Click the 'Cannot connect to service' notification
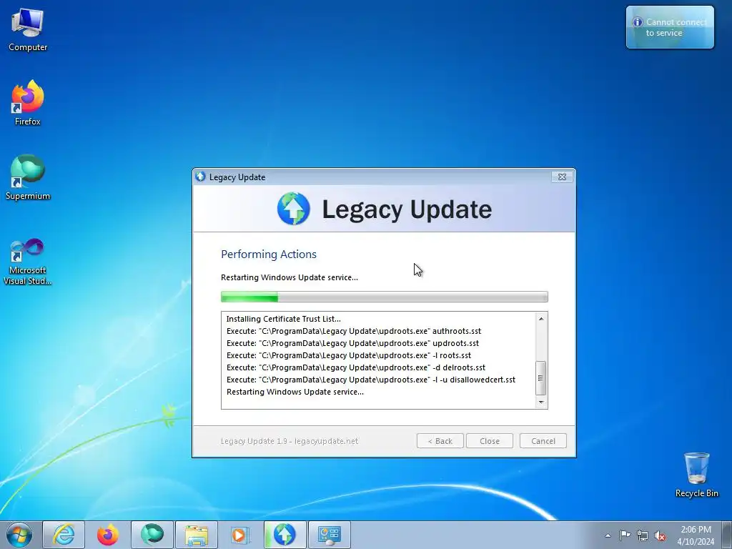 [x=670, y=27]
